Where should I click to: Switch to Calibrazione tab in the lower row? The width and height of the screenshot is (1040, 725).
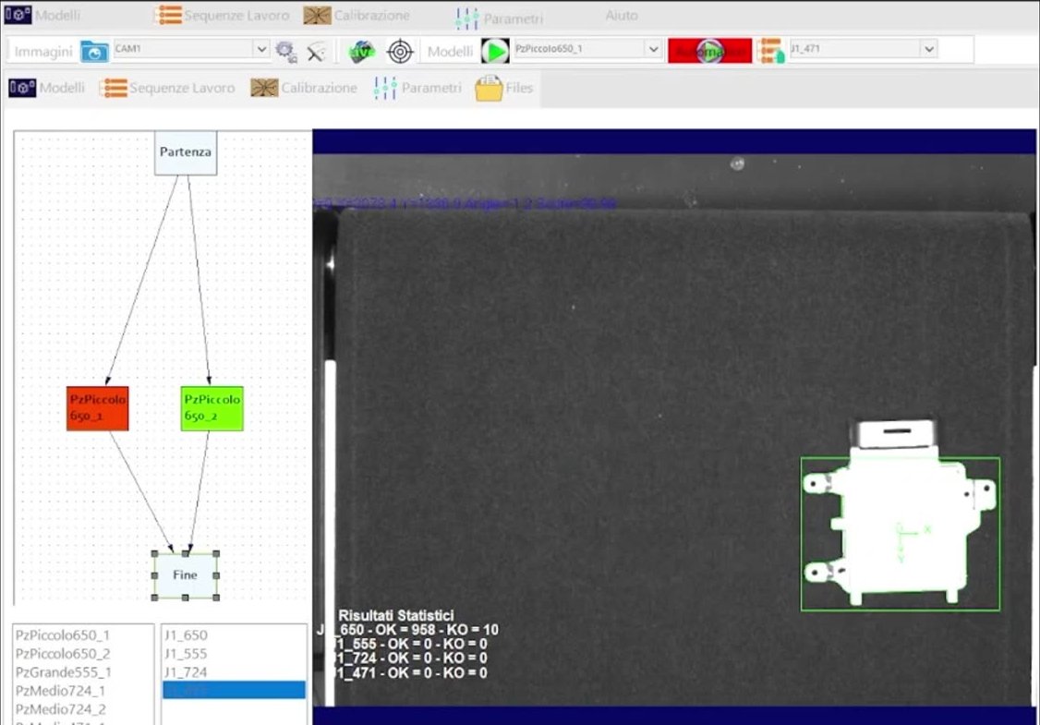click(x=304, y=88)
